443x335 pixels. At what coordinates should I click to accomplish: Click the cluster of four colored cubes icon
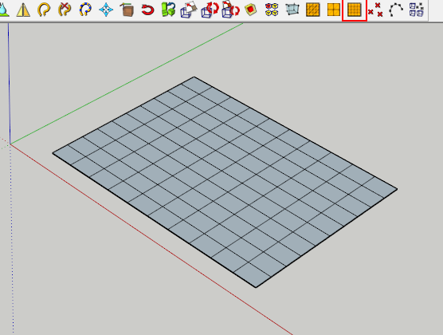click(272, 10)
